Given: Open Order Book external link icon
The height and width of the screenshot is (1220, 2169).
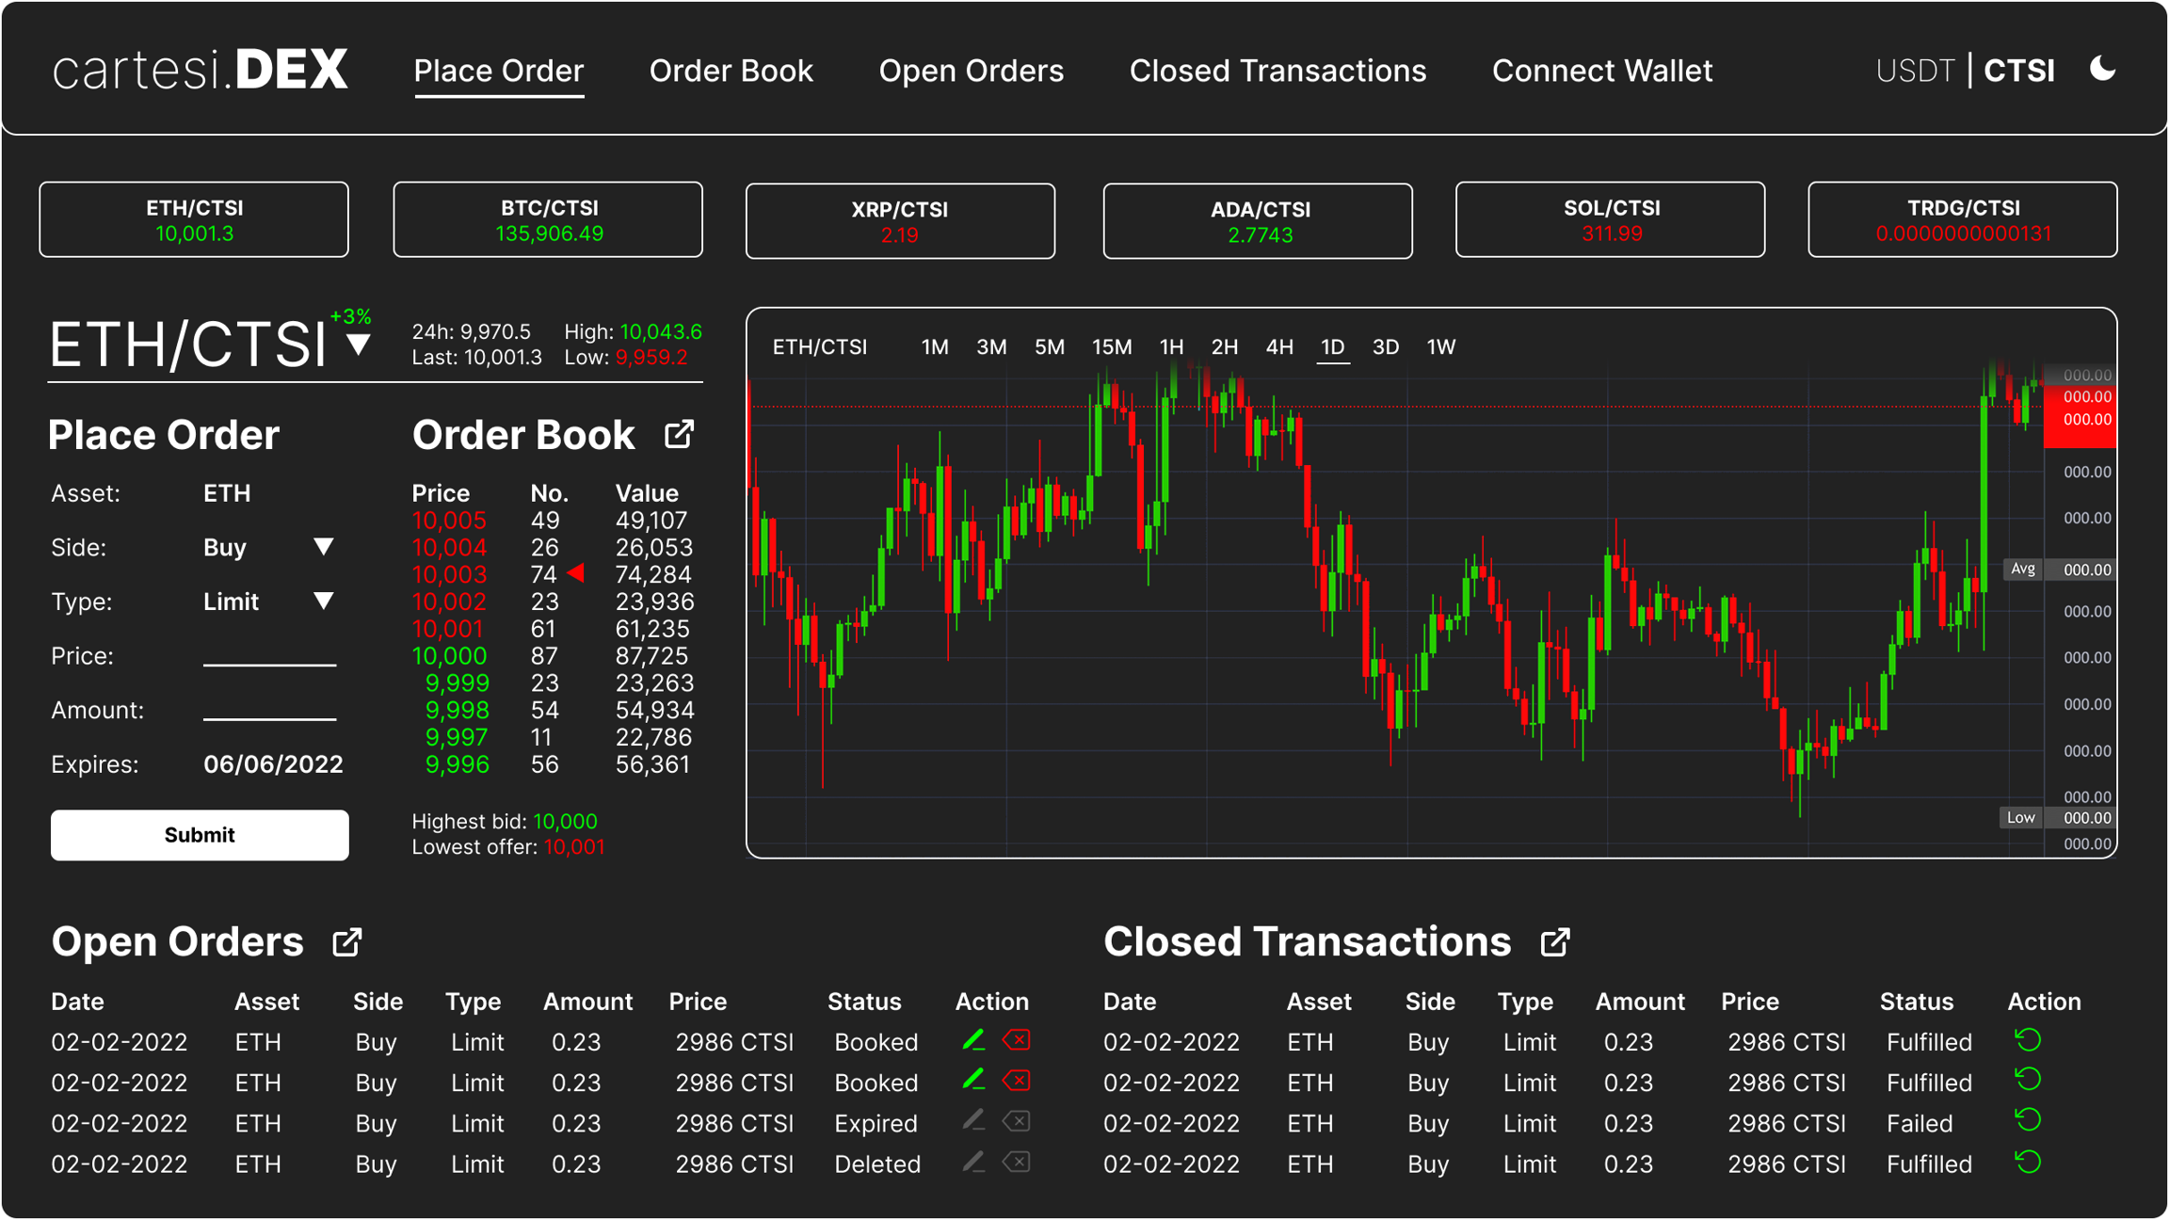Looking at the screenshot, I should [679, 435].
